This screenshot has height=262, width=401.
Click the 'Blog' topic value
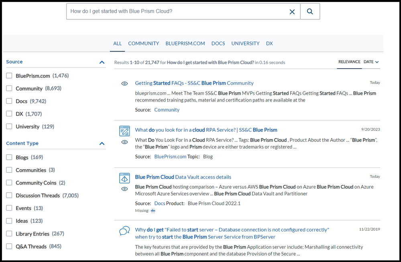point(208,157)
